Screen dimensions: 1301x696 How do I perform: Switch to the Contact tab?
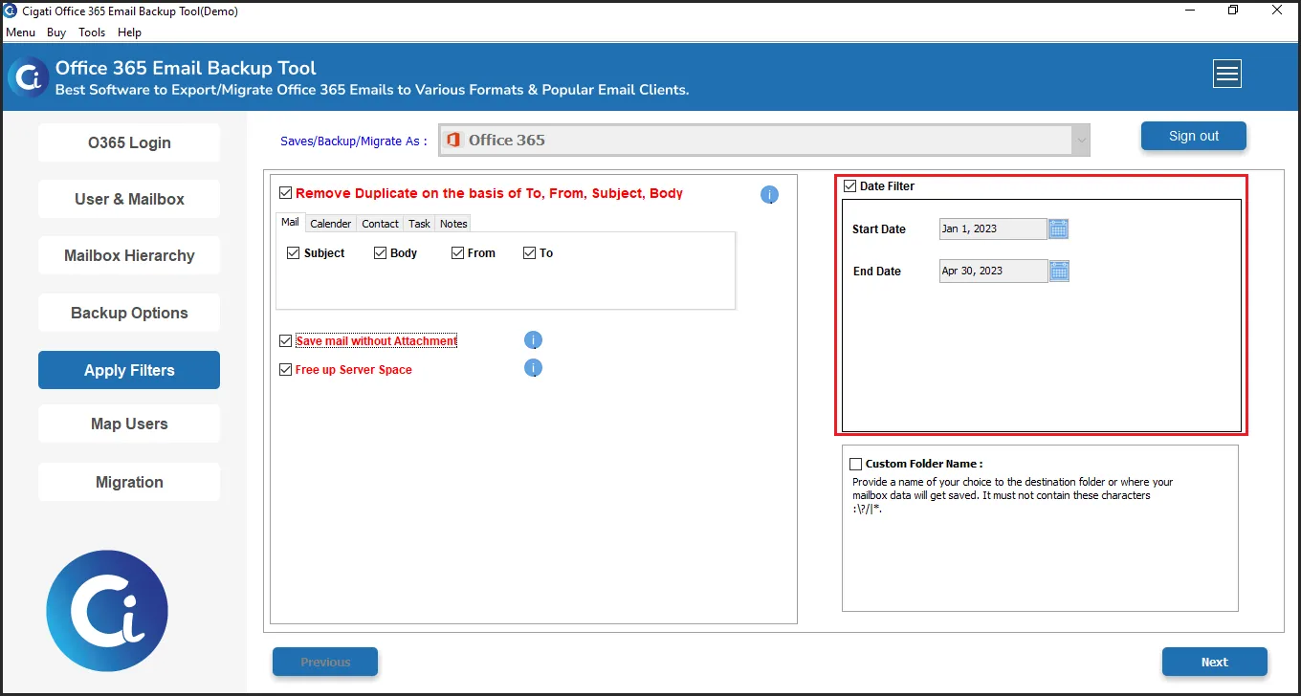(380, 224)
